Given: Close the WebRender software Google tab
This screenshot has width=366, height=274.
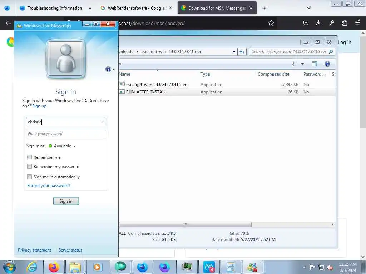Looking at the screenshot, I should tap(170, 8).
